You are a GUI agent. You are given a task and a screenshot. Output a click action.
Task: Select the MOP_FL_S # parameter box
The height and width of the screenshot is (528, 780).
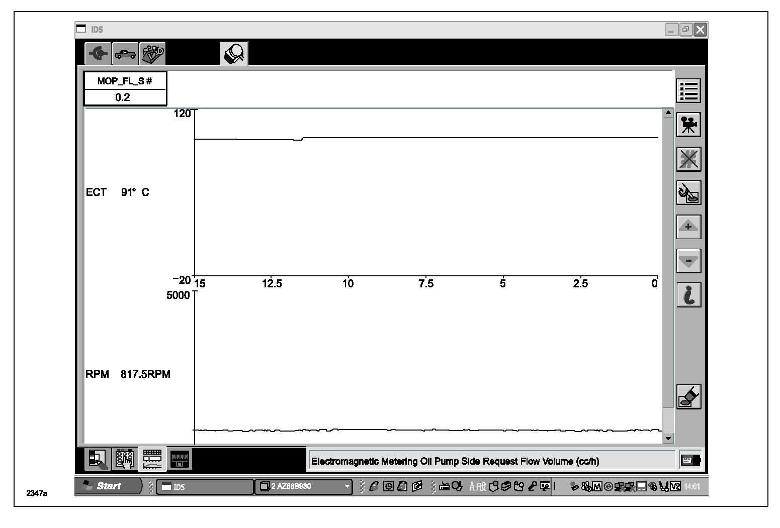pos(125,89)
